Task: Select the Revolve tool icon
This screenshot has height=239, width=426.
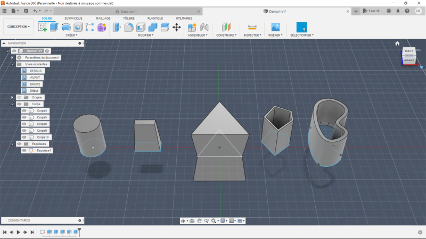Action: 66,27
